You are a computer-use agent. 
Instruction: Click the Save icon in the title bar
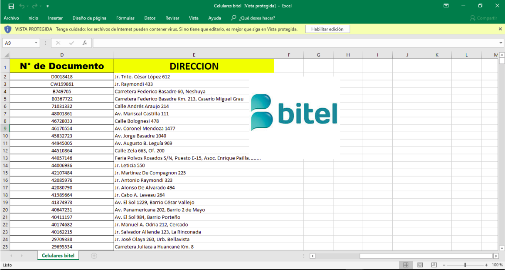(11, 6)
